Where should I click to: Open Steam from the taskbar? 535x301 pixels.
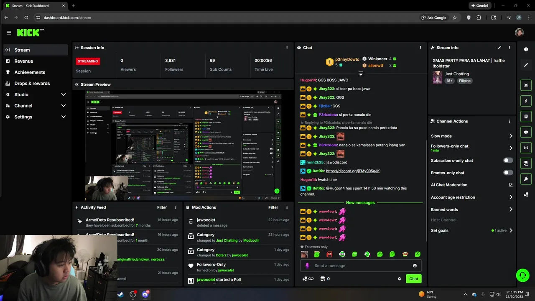(120, 294)
